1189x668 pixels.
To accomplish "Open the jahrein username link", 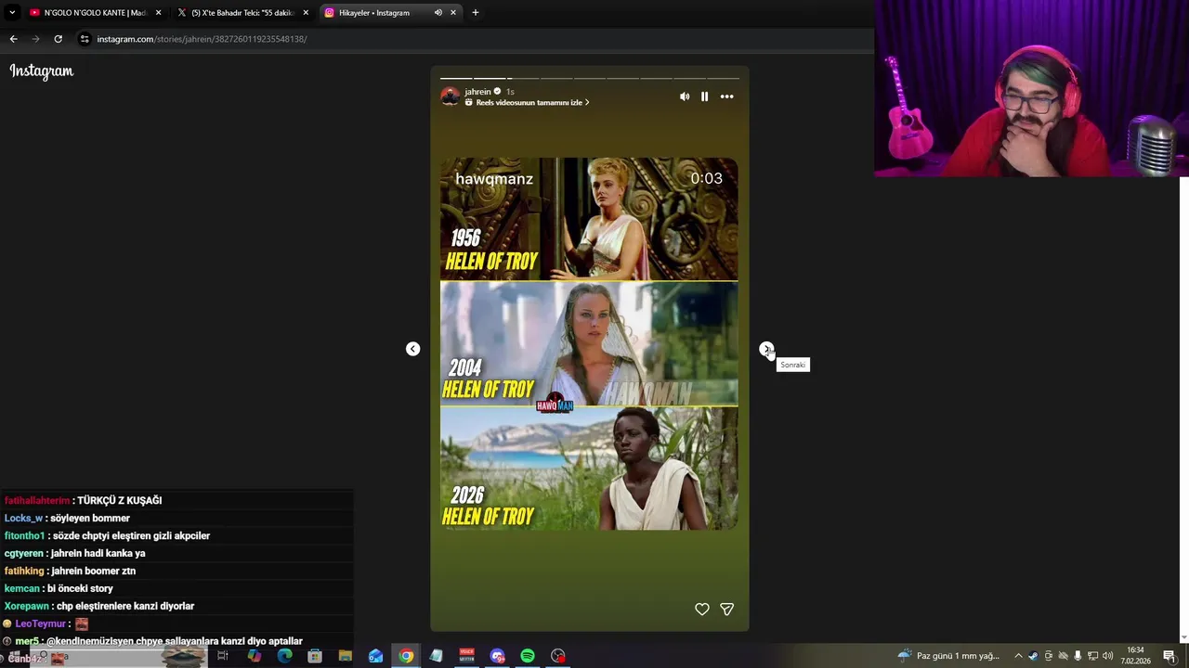I will click(477, 92).
